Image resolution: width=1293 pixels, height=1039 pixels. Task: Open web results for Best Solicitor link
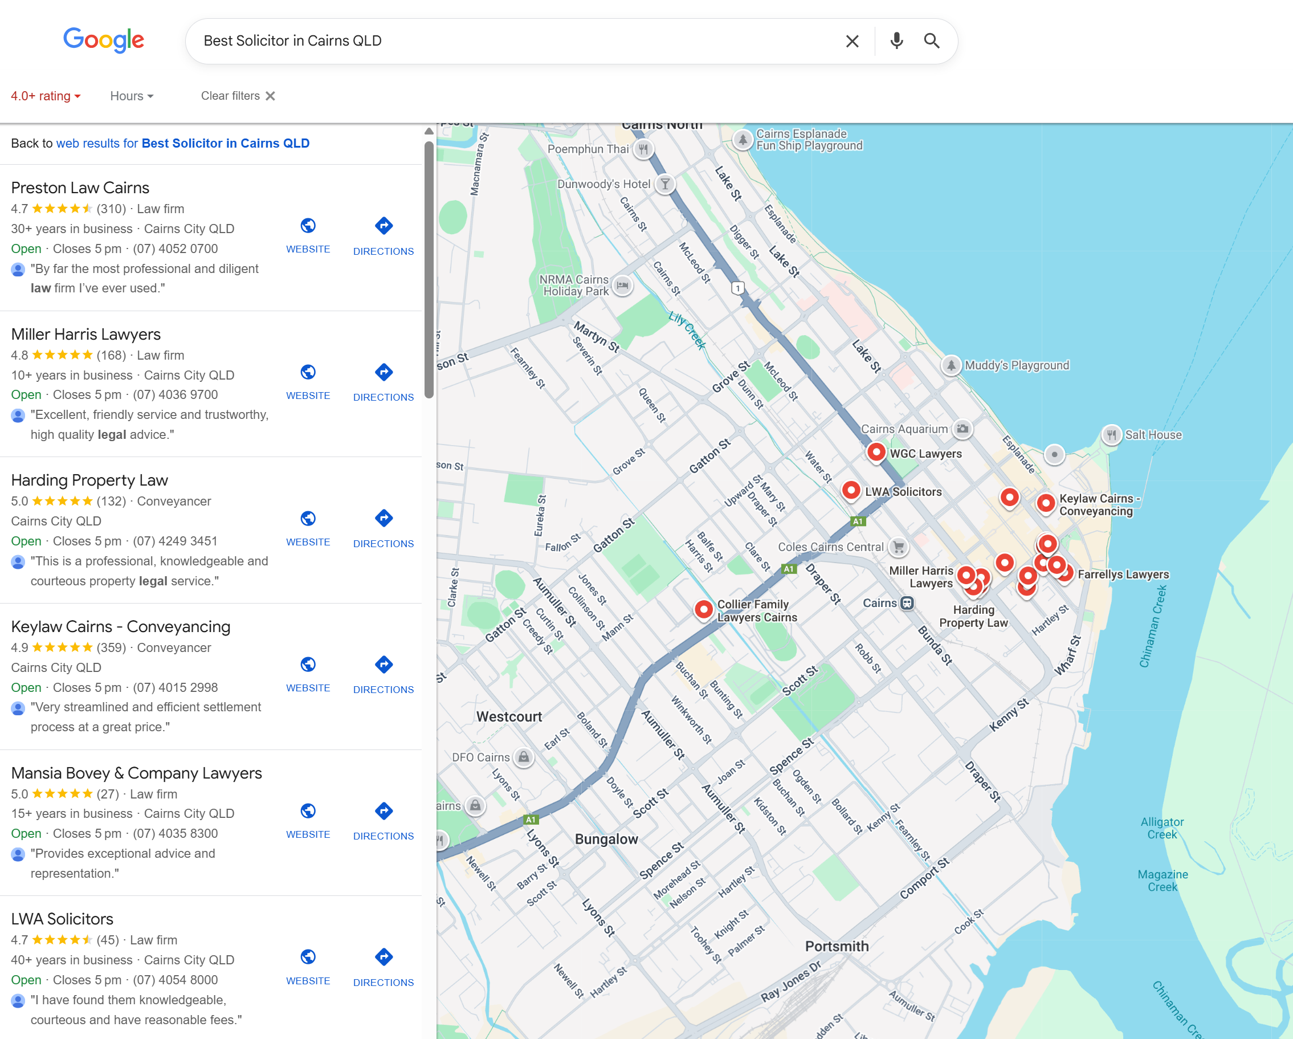point(182,144)
